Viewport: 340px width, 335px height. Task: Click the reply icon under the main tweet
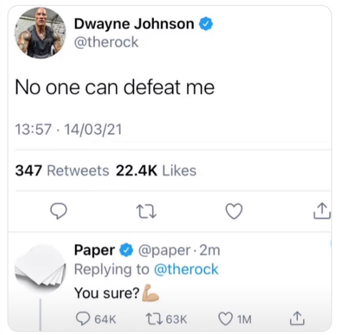click(59, 211)
